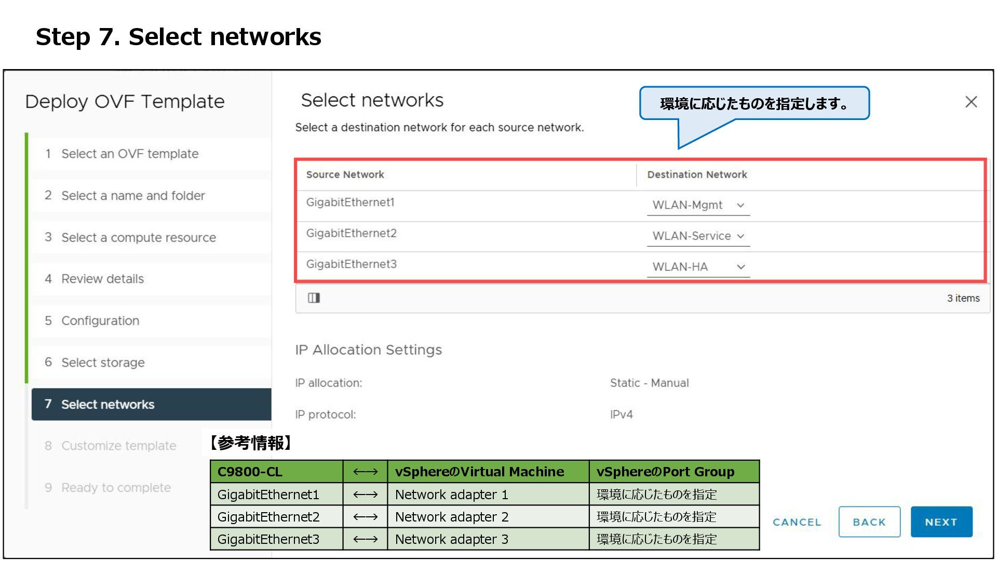Go to step 6 Select storage
Viewport: 997px width, 561px height.
(x=103, y=363)
